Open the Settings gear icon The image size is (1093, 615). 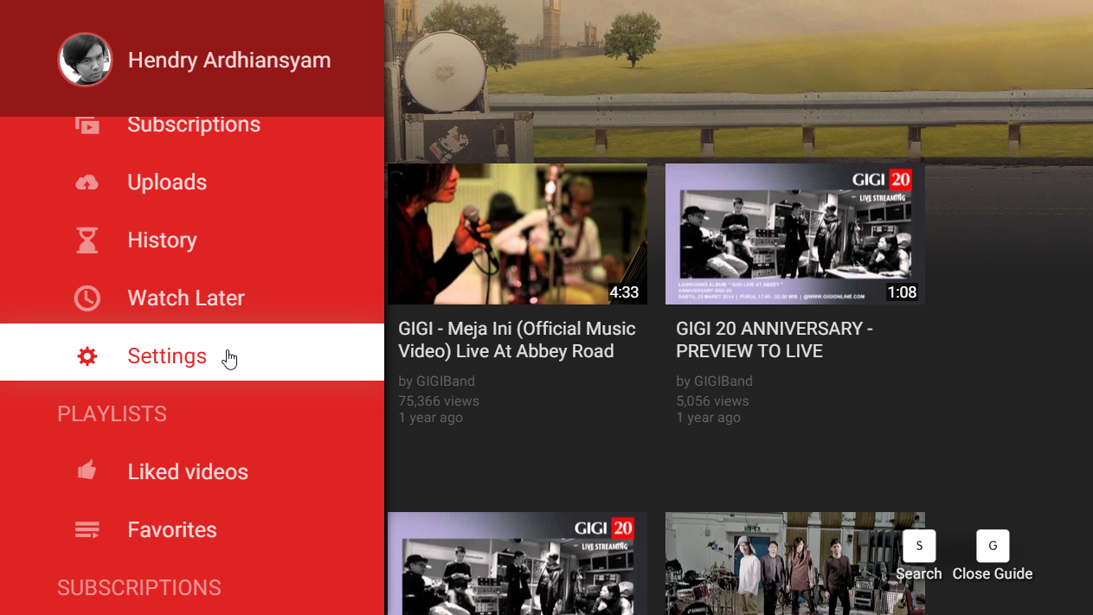pyautogui.click(x=87, y=356)
